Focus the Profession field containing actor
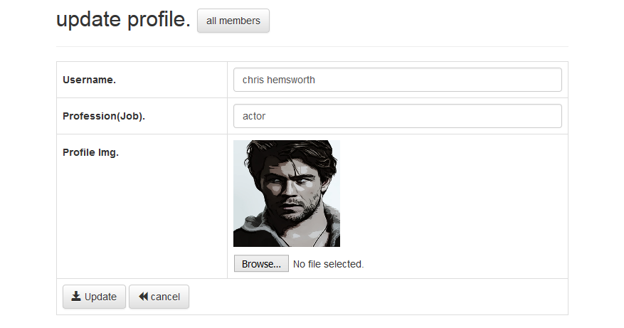 (x=397, y=116)
